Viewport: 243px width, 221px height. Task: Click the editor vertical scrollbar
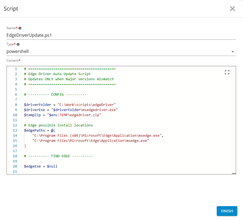click(234, 120)
